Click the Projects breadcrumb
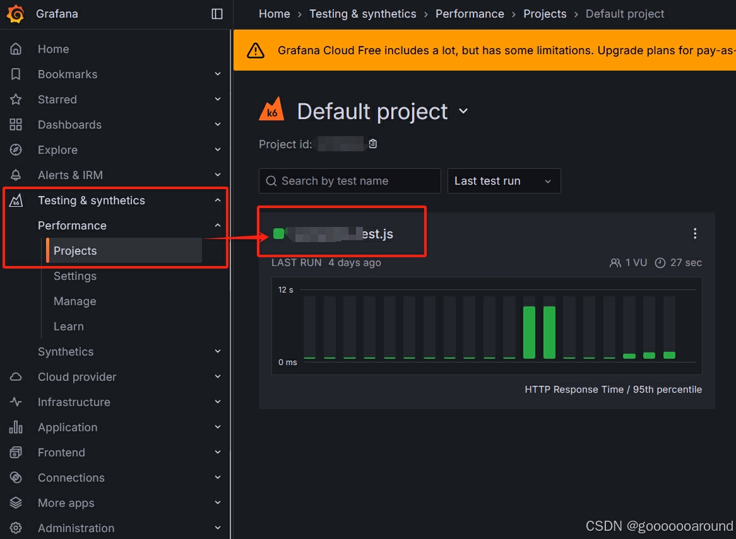The height and width of the screenshot is (539, 736). [545, 14]
